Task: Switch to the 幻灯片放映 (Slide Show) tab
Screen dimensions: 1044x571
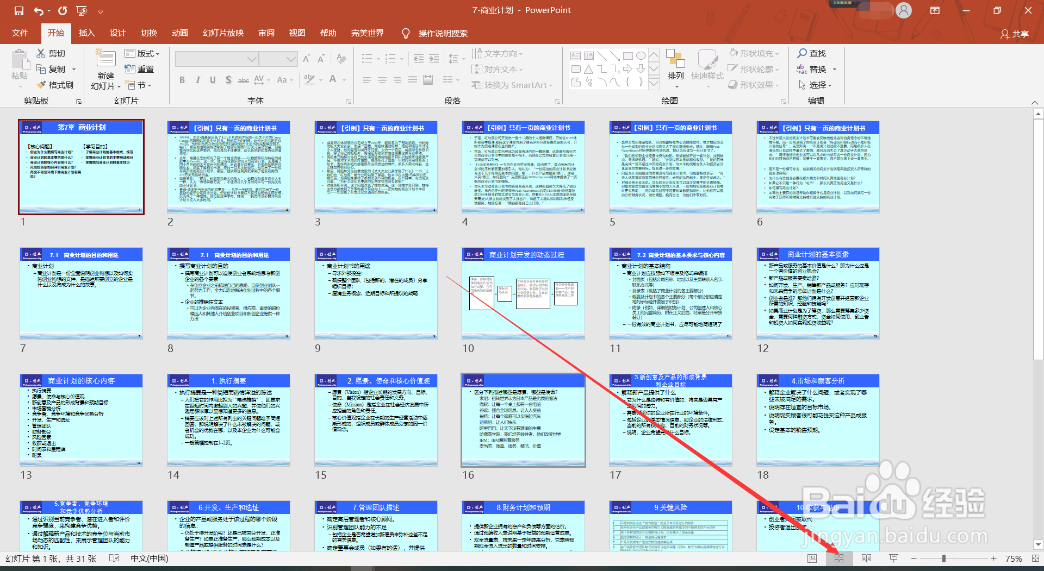Action: click(223, 33)
